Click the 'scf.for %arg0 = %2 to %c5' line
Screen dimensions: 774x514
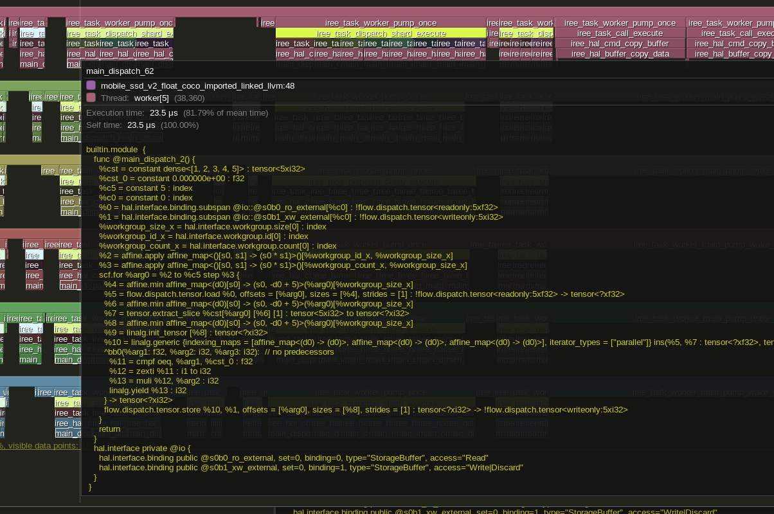[x=169, y=274]
